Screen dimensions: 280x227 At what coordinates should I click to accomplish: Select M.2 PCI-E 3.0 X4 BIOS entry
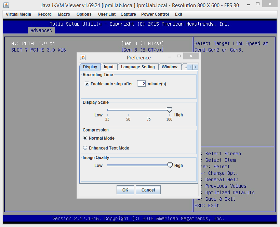[33, 43]
